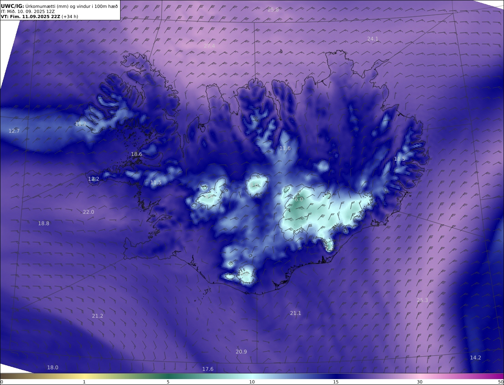This screenshot has height=385, width=504.
Task: Click the colorbar tick label 1
Action: (x=84, y=382)
